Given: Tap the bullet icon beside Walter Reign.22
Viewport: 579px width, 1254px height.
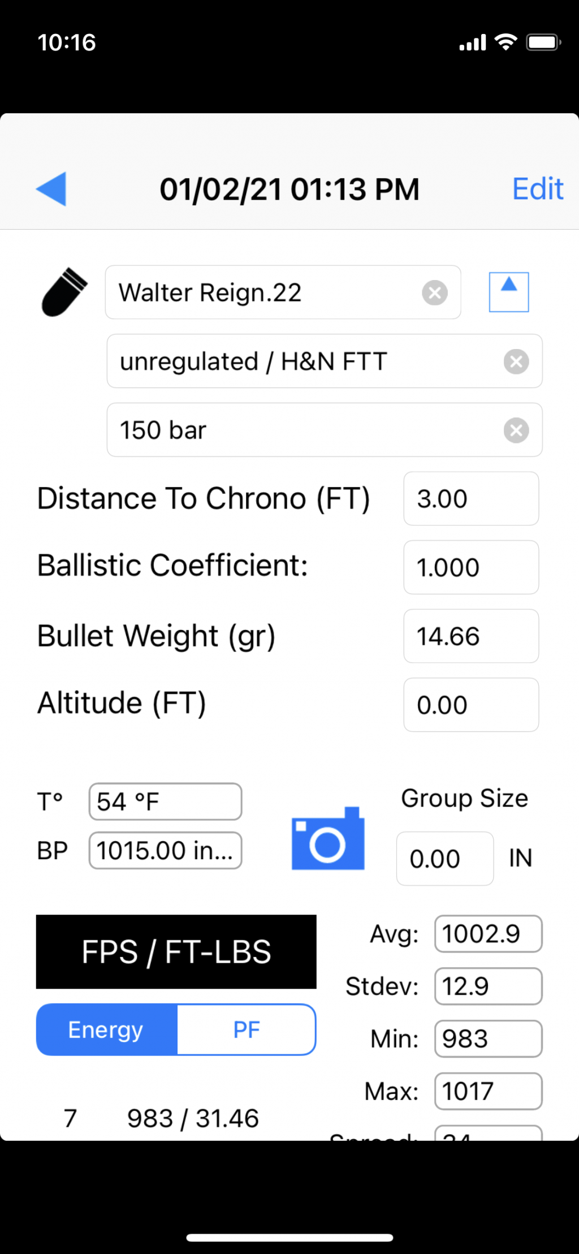Looking at the screenshot, I should (x=64, y=292).
